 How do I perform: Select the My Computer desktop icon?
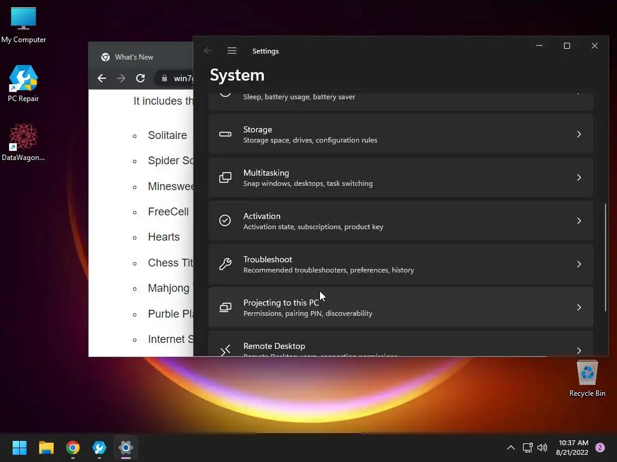click(x=23, y=25)
